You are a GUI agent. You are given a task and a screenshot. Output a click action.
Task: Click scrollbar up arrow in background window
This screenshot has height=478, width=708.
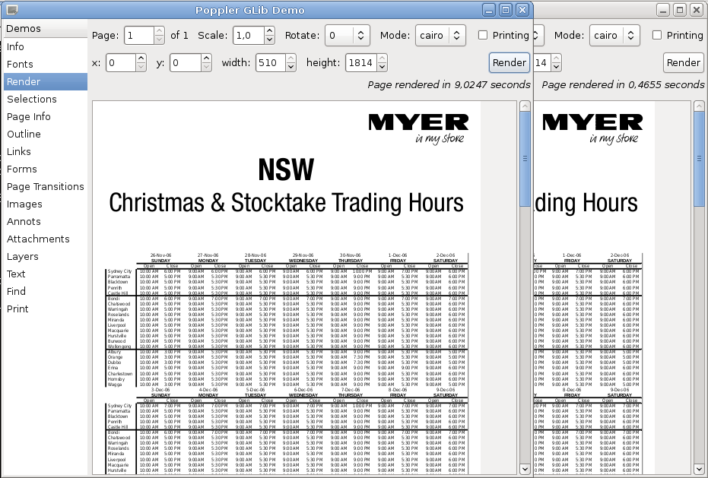(x=699, y=106)
